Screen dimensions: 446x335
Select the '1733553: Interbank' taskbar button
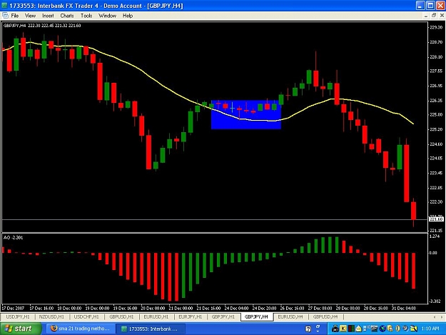pyautogui.click(x=151, y=329)
